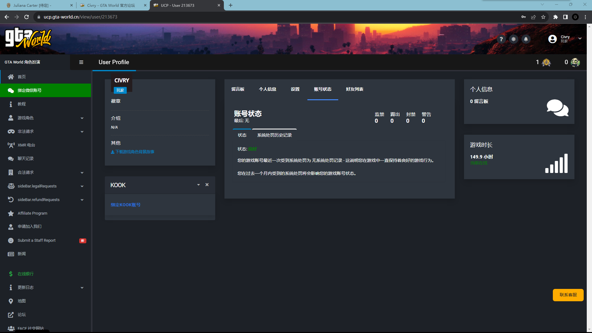Image resolution: width=592 pixels, height=333 pixels.
Task: Click the saved passwords key icon
Action: pyautogui.click(x=524, y=17)
